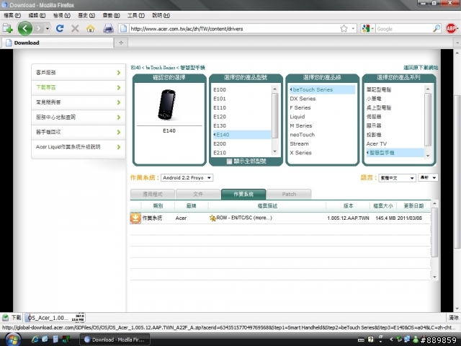The image size is (461, 346).
Task: Select the M Series product line
Action: 301,125
